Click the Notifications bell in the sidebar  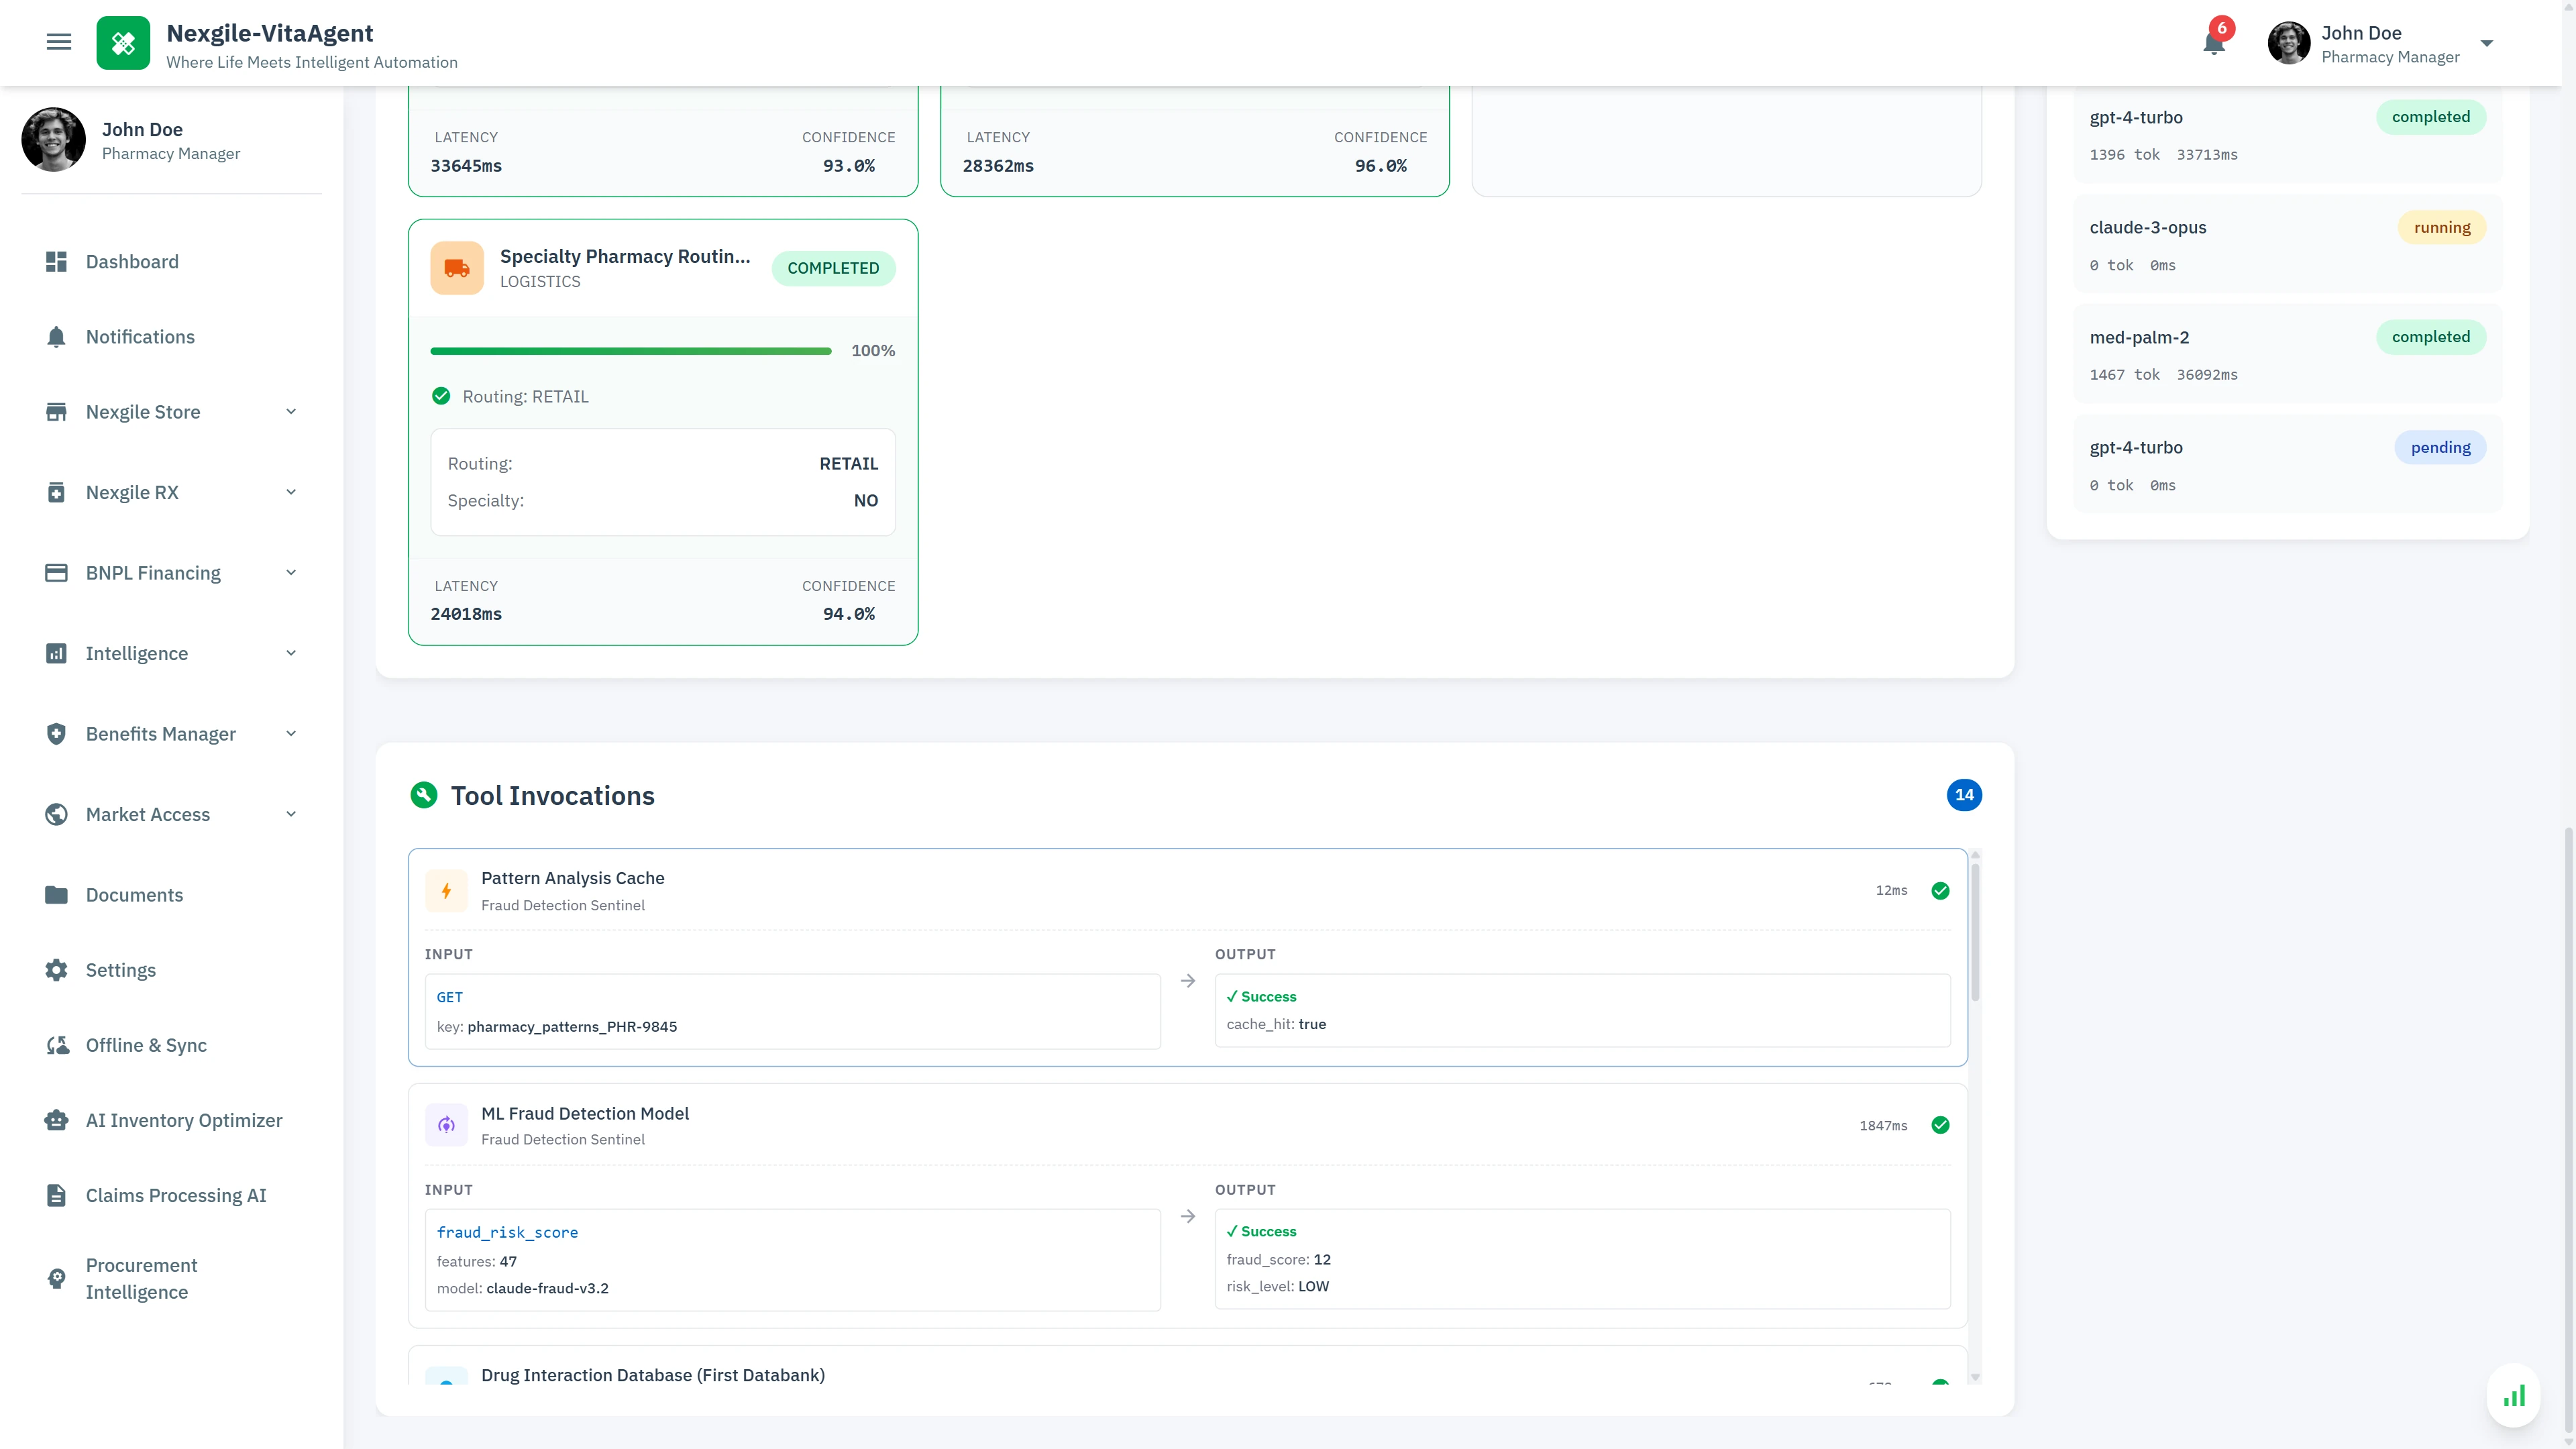click(x=57, y=337)
